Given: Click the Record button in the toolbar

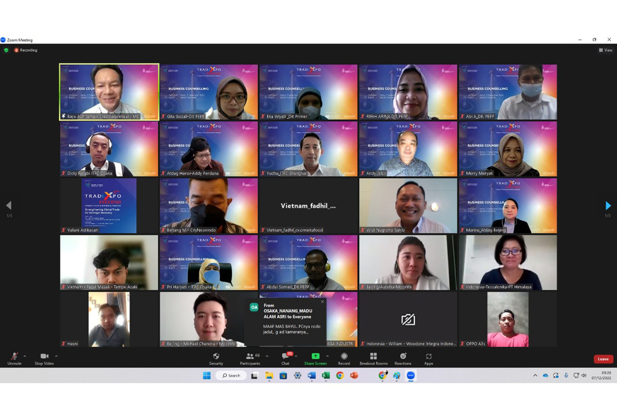Looking at the screenshot, I should [x=344, y=358].
